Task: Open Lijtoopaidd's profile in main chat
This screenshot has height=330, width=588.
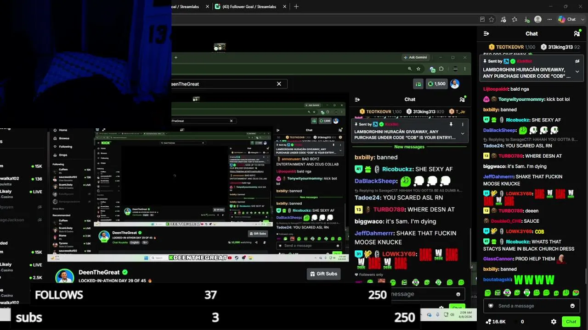Action: (x=496, y=89)
